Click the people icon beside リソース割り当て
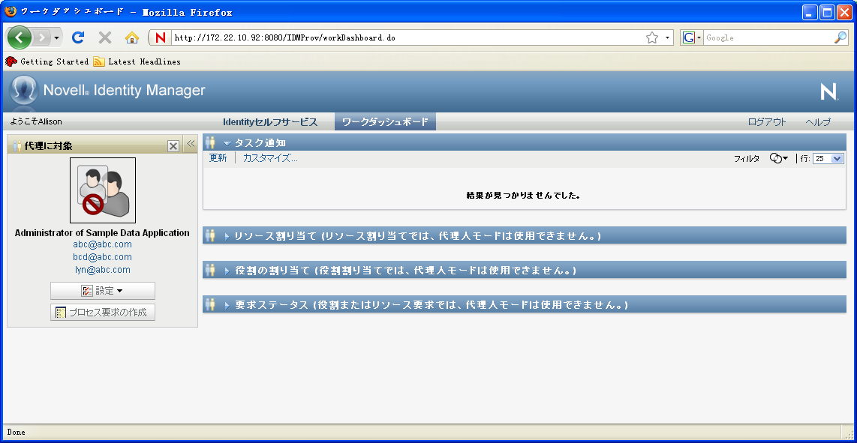857x443 pixels. point(210,236)
